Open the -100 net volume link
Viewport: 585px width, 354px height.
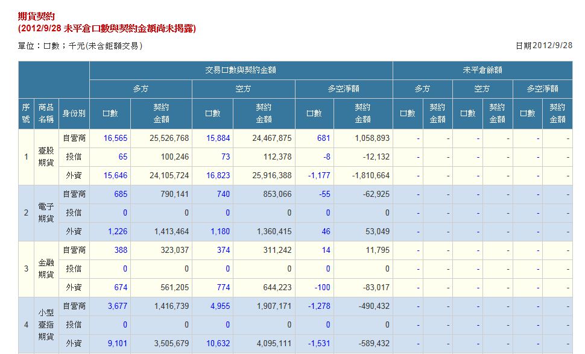(322, 287)
